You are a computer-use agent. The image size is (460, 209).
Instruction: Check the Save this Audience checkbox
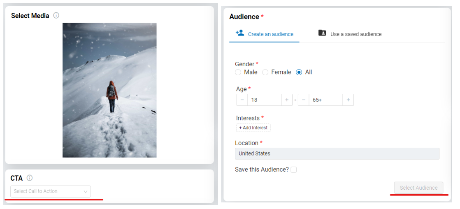293,170
